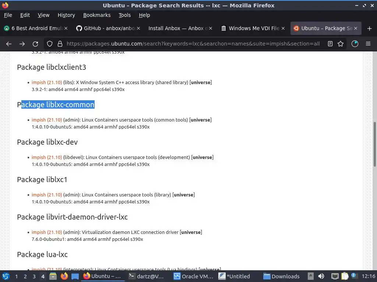
Task: Click the Package liblxc-common heading
Action: click(56, 105)
